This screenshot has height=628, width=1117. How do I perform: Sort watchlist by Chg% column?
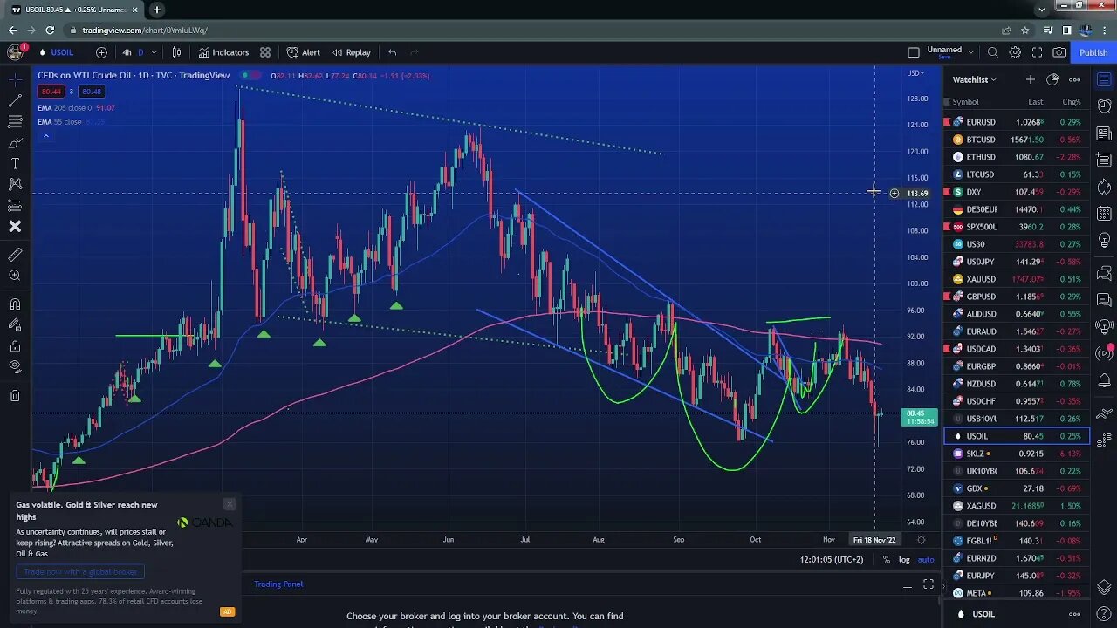pyautogui.click(x=1072, y=102)
